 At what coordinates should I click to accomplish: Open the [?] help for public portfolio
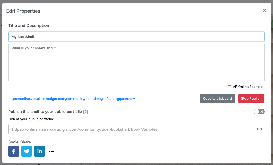86,112
